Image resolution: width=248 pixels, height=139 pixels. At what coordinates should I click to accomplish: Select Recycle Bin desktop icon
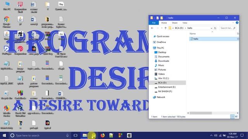click(7, 95)
